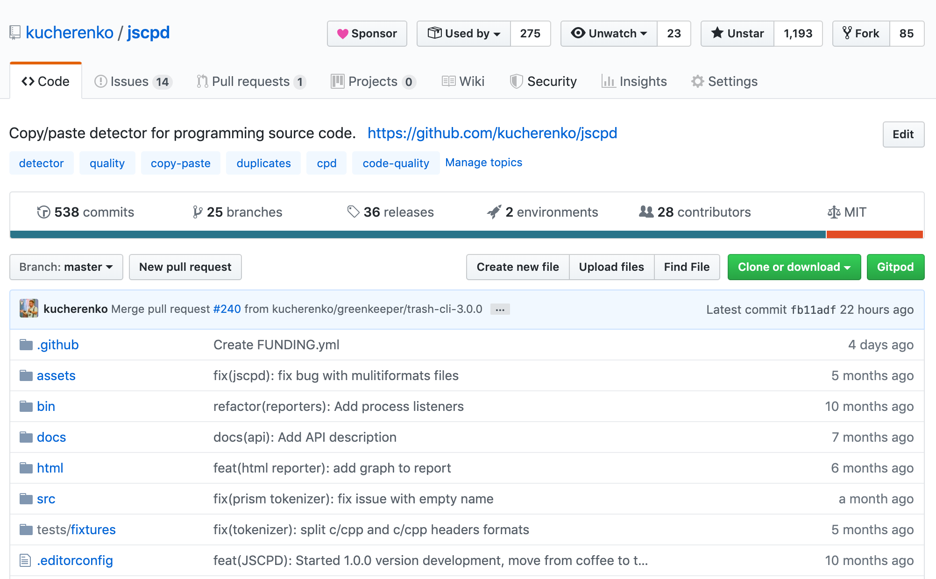
Task: Fork the repository
Action: point(861,34)
